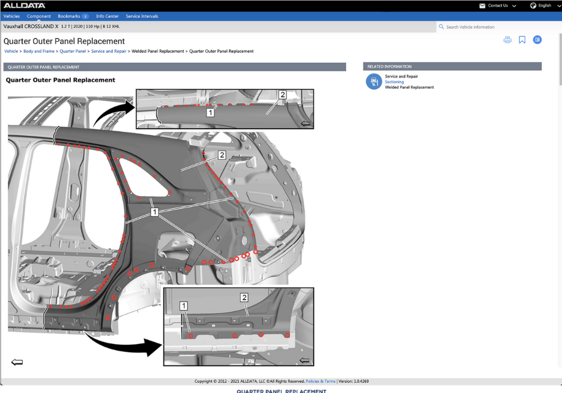
Task: Select 'Welded Panel Replacement' in Related Information
Action: point(409,88)
